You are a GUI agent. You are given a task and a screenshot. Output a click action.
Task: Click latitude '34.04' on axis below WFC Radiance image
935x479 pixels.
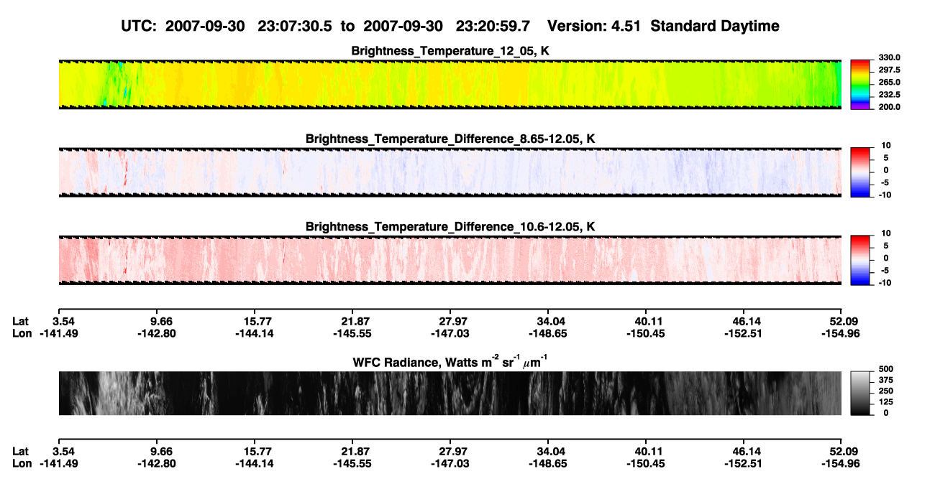coord(548,451)
